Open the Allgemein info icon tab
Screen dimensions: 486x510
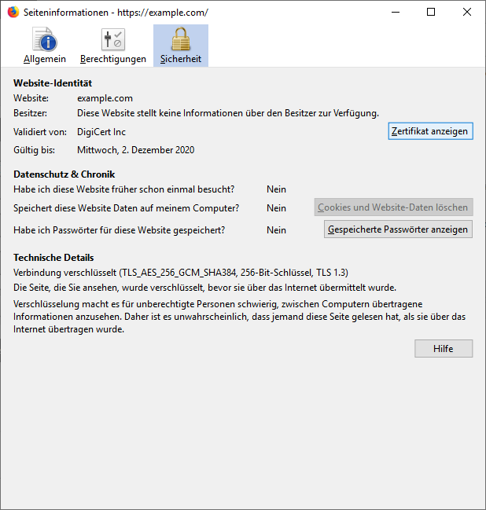pyautogui.click(x=45, y=39)
